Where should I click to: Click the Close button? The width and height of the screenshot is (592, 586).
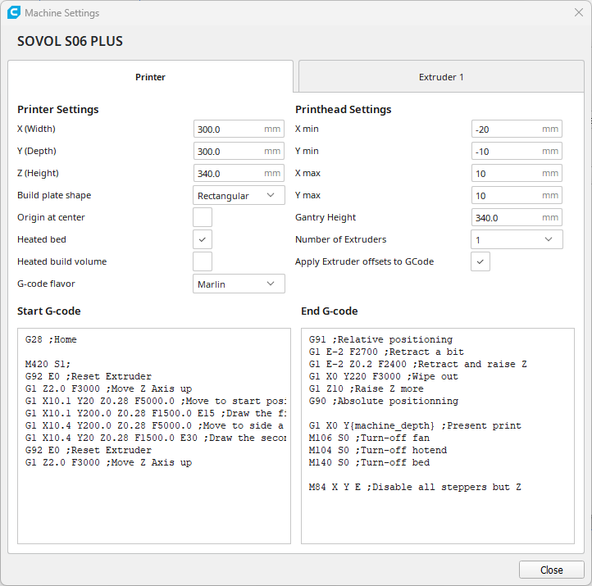tap(551, 570)
